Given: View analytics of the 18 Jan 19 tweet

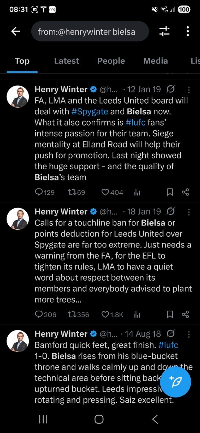Looking at the screenshot, I should [136, 315].
